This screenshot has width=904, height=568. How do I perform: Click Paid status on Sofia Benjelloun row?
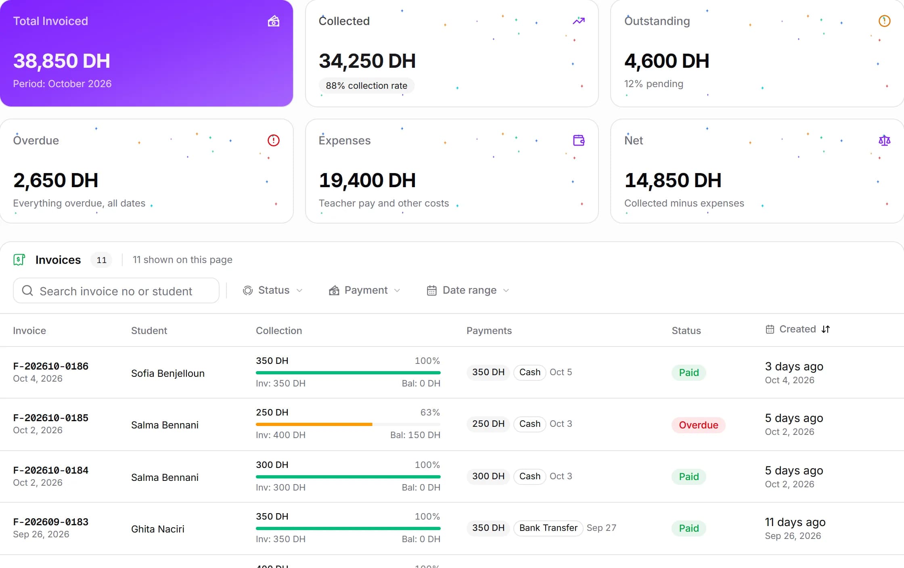click(x=689, y=373)
